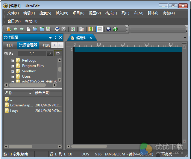Sort by 修改日期 column header
This screenshot has width=191, height=159.
click(48, 93)
